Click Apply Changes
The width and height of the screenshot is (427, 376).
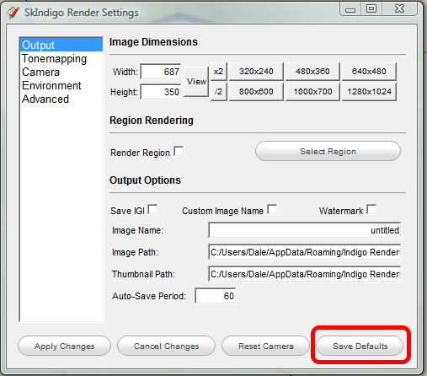coord(64,346)
